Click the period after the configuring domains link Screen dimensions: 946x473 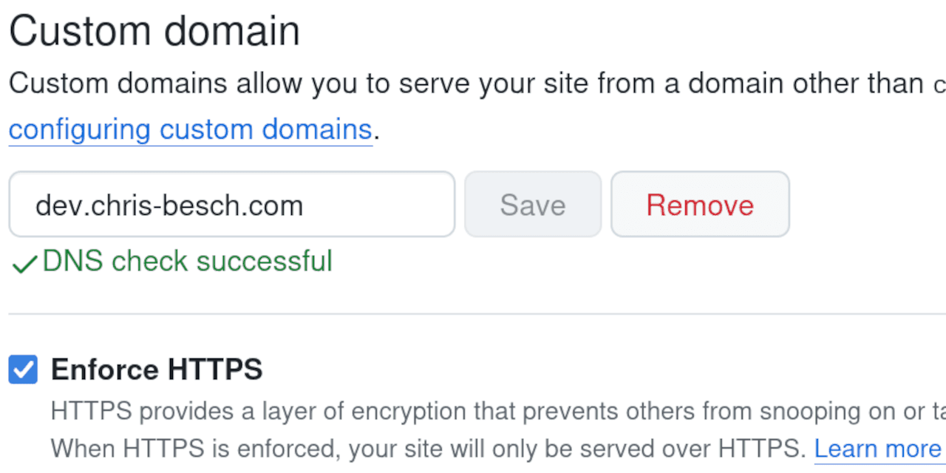[x=376, y=132]
